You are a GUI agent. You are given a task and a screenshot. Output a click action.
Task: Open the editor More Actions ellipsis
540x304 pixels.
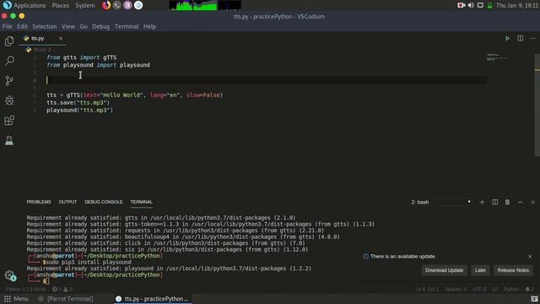point(532,38)
